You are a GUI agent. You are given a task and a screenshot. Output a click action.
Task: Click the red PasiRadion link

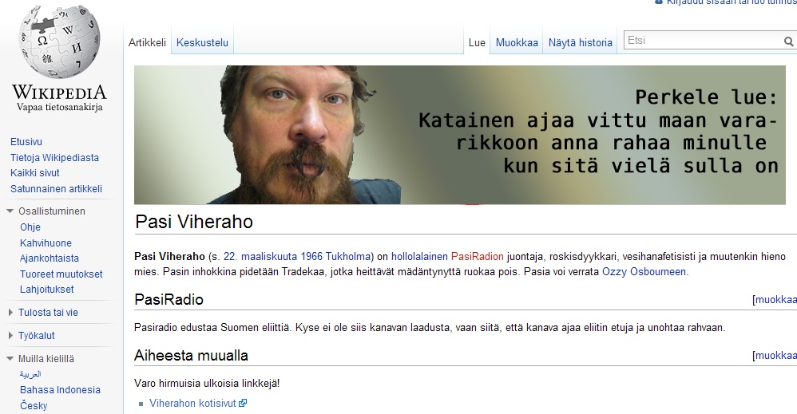pos(477,257)
